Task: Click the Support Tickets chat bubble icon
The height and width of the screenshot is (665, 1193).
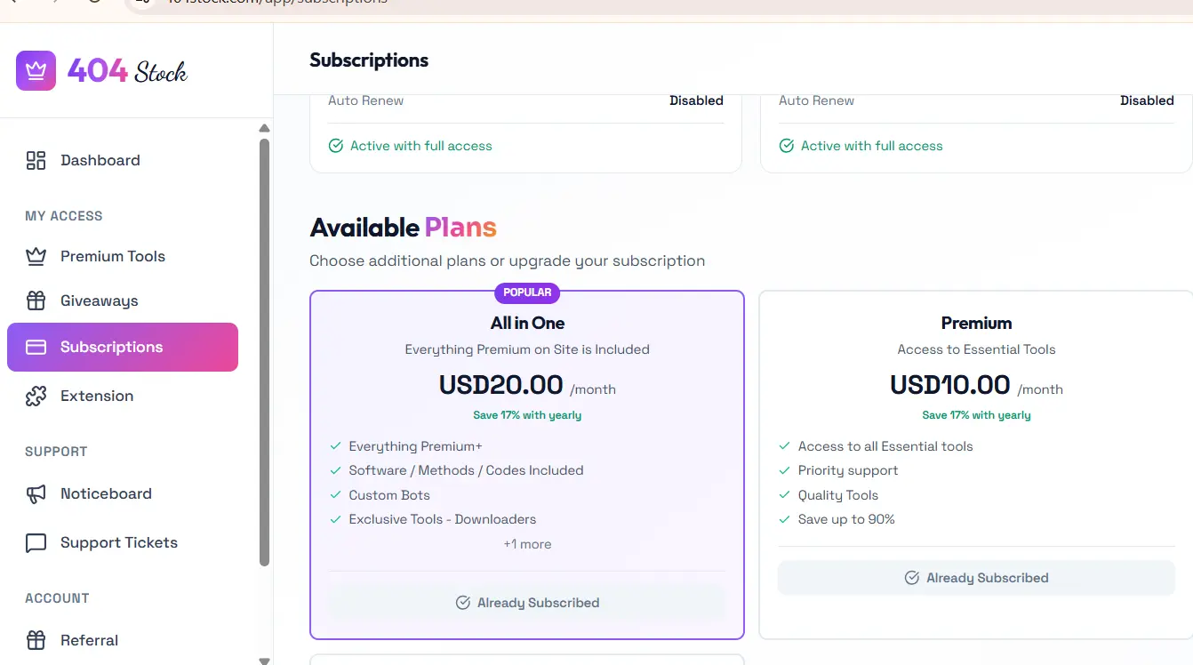Action: 36,542
